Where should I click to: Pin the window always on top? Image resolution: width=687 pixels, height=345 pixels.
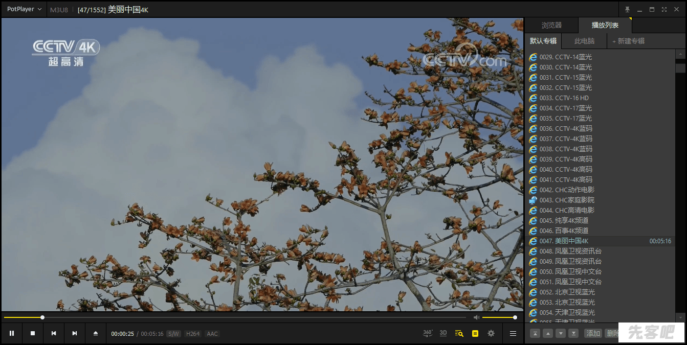pyautogui.click(x=628, y=10)
